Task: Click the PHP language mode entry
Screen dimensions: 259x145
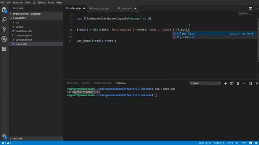Action: coord(244,143)
